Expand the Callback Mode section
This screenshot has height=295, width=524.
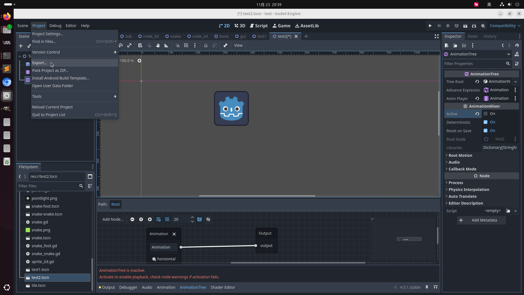coord(462,169)
